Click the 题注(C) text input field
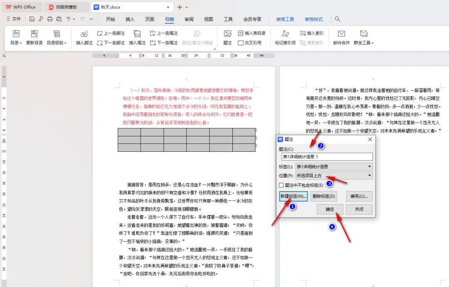 click(x=327, y=156)
